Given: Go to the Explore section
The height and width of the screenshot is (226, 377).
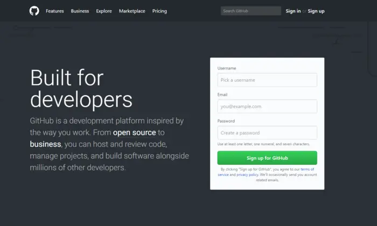Looking at the screenshot, I should click(x=104, y=11).
